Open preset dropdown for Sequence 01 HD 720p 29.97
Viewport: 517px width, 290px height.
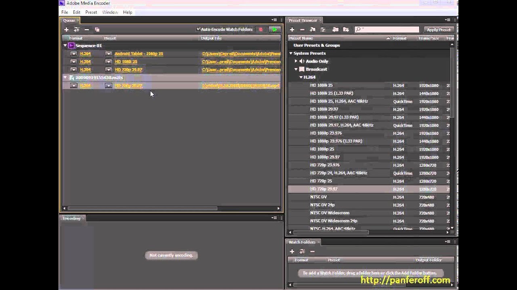coord(108,70)
